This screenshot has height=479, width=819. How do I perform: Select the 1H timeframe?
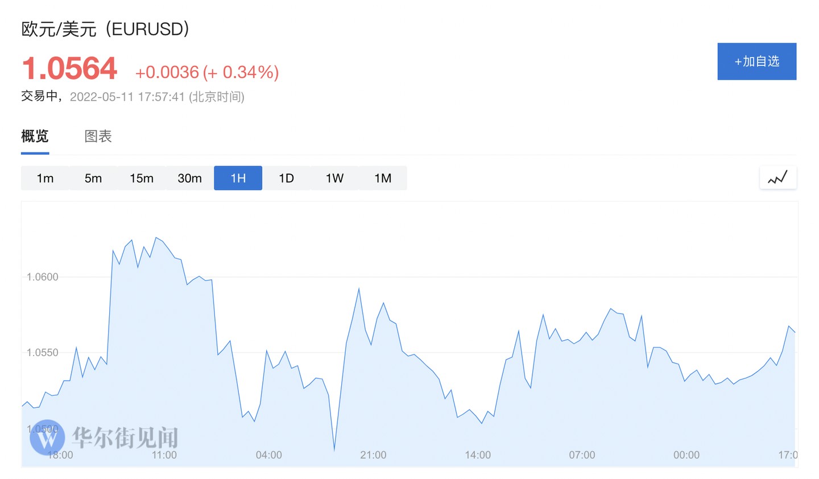pyautogui.click(x=238, y=178)
